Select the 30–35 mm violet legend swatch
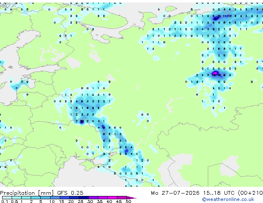Viewport: 263px width, 203px height. pos(93,198)
